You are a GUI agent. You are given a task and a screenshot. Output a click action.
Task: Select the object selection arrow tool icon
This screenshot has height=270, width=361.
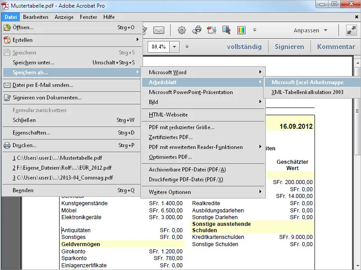[x=227, y=31]
